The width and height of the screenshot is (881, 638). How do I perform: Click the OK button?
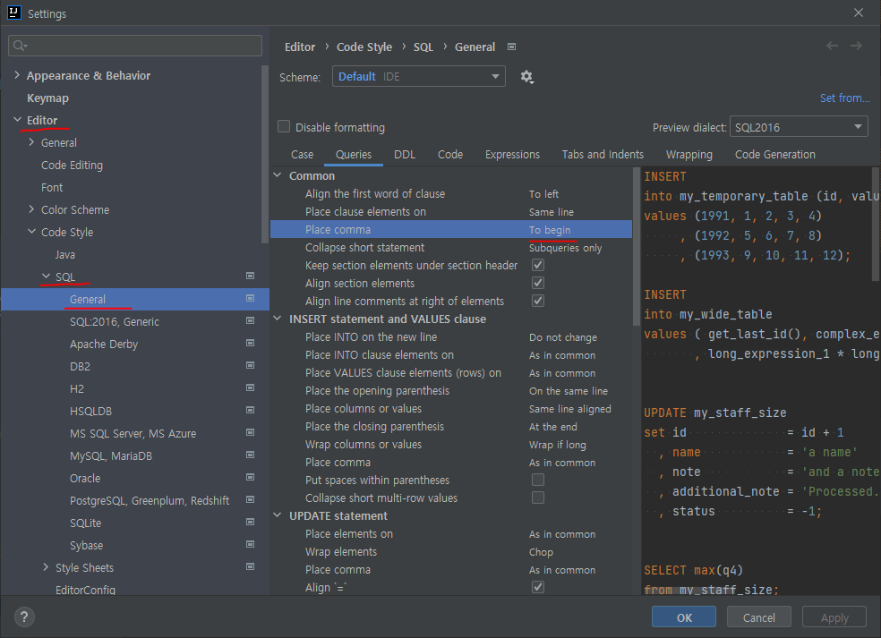[x=684, y=617]
